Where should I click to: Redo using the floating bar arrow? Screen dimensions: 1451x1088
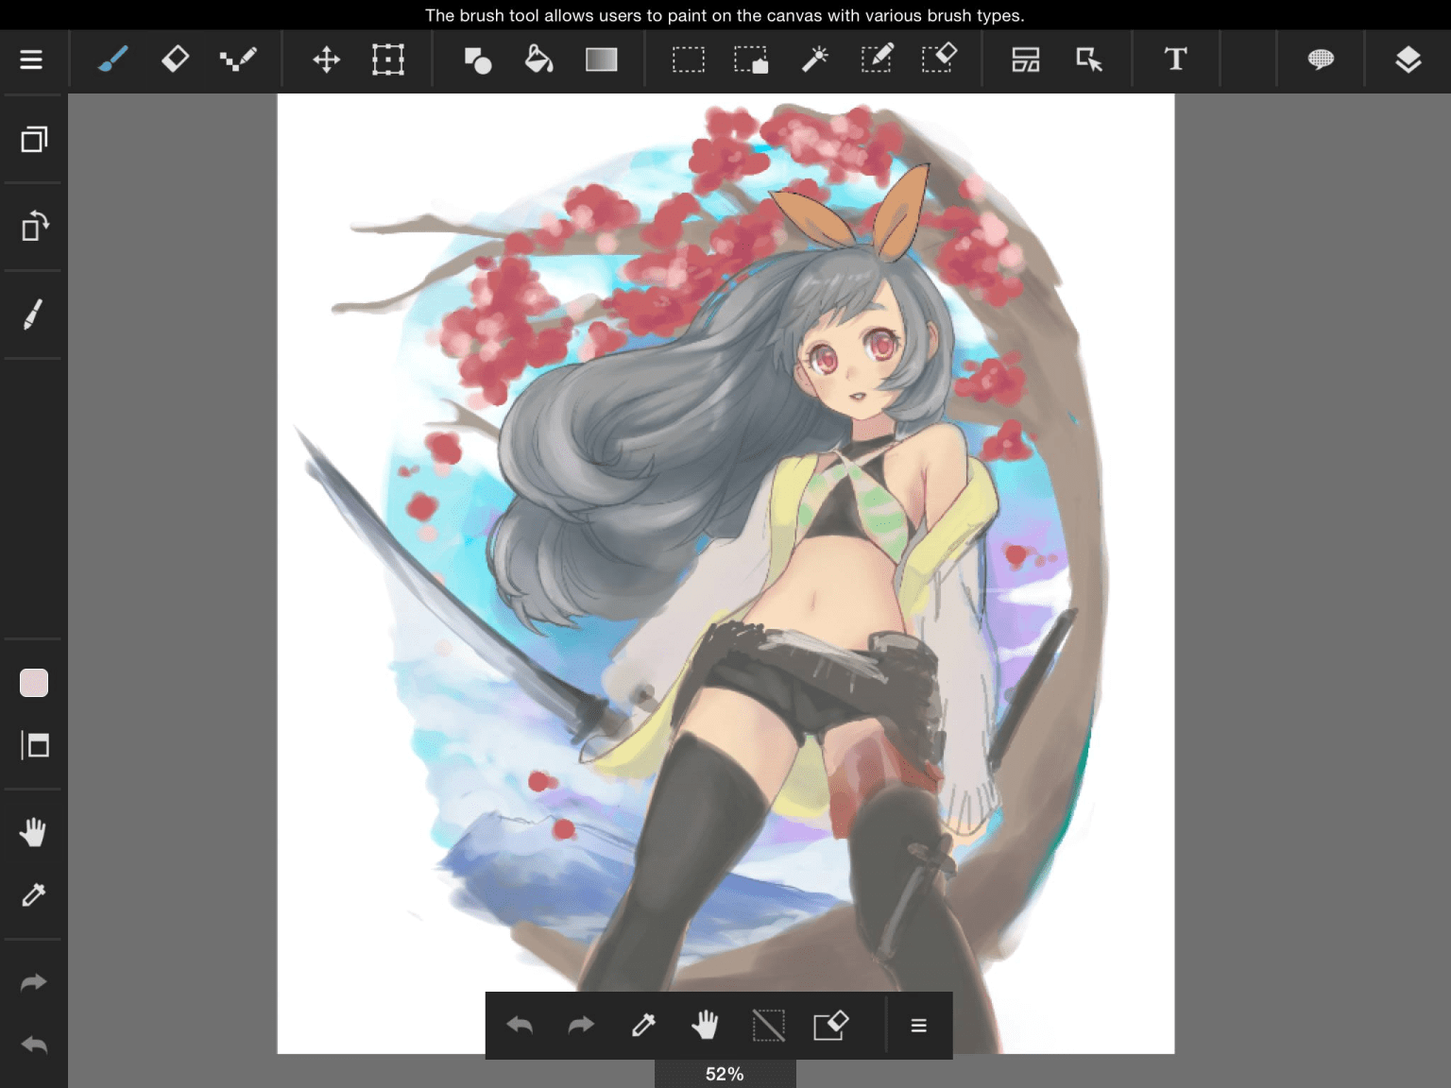click(581, 1026)
